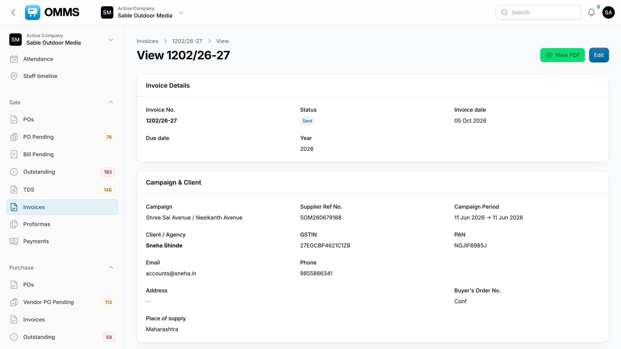Viewport: 621px width, 349px height.
Task: Click the Purchase Outstanding alert icon
Action: (x=14, y=337)
